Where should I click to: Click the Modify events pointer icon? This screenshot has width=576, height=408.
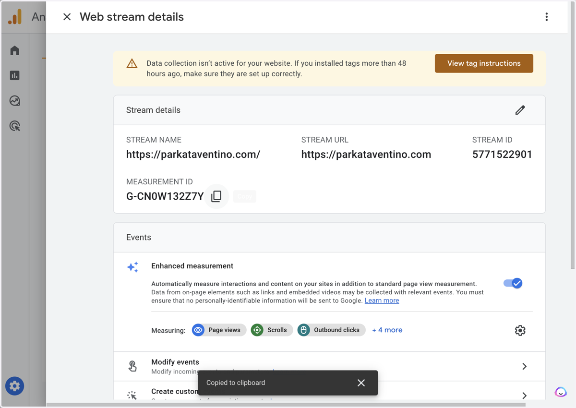click(132, 366)
